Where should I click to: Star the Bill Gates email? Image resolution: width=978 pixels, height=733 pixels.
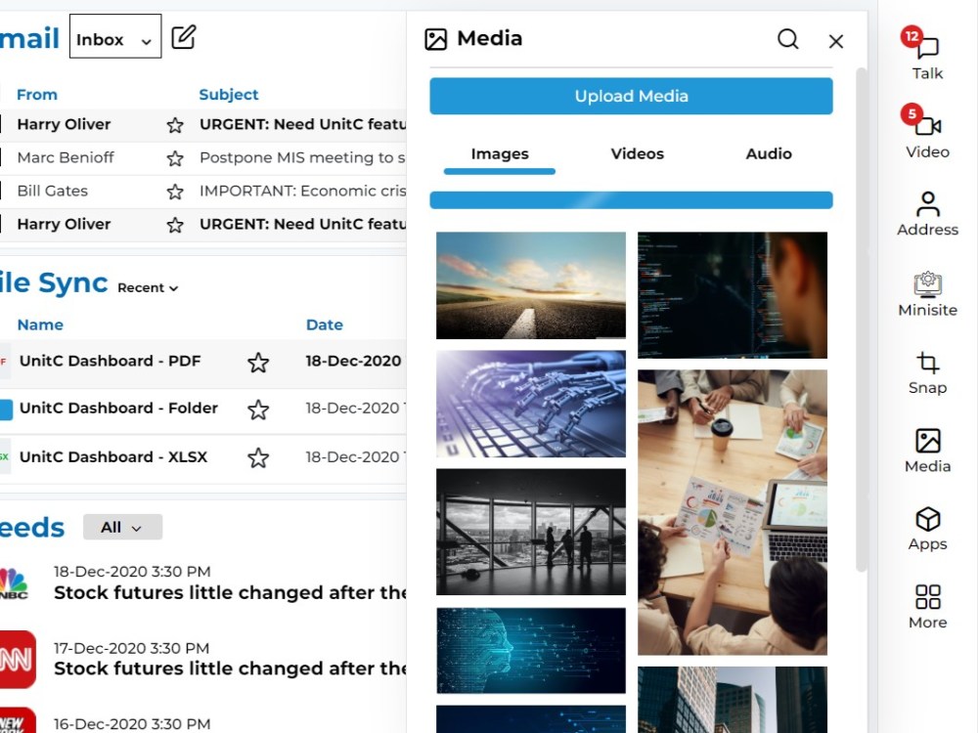[175, 192]
